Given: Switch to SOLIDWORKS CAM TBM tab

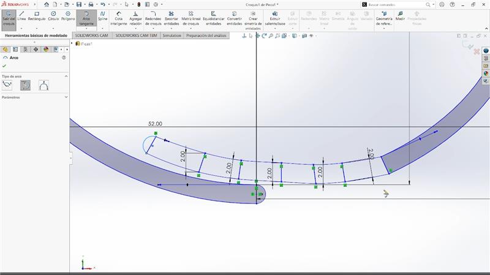Looking at the screenshot, I should click(136, 36).
